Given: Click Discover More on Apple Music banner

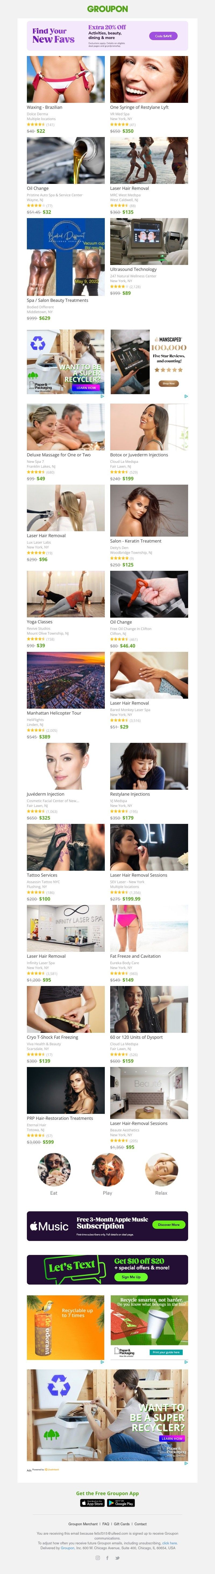Looking at the screenshot, I should pos(169,1225).
